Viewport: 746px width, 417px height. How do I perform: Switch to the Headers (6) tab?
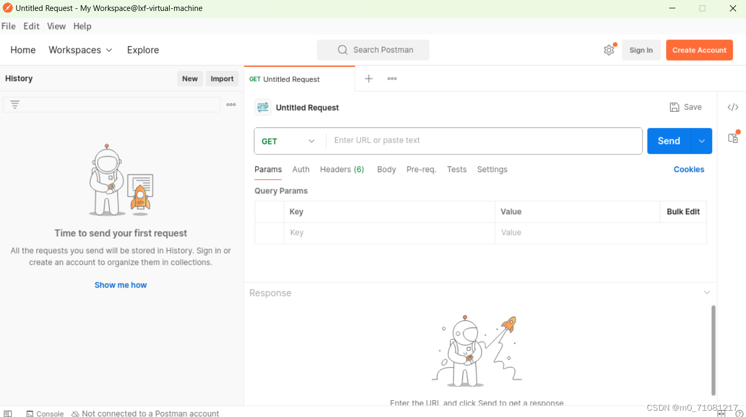click(x=341, y=169)
